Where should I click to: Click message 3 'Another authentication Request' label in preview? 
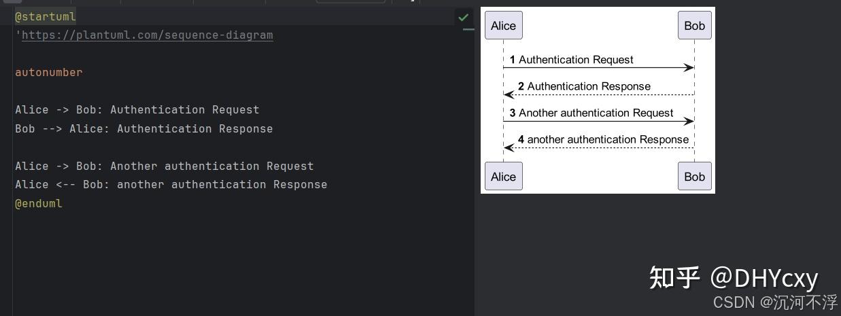pos(596,113)
